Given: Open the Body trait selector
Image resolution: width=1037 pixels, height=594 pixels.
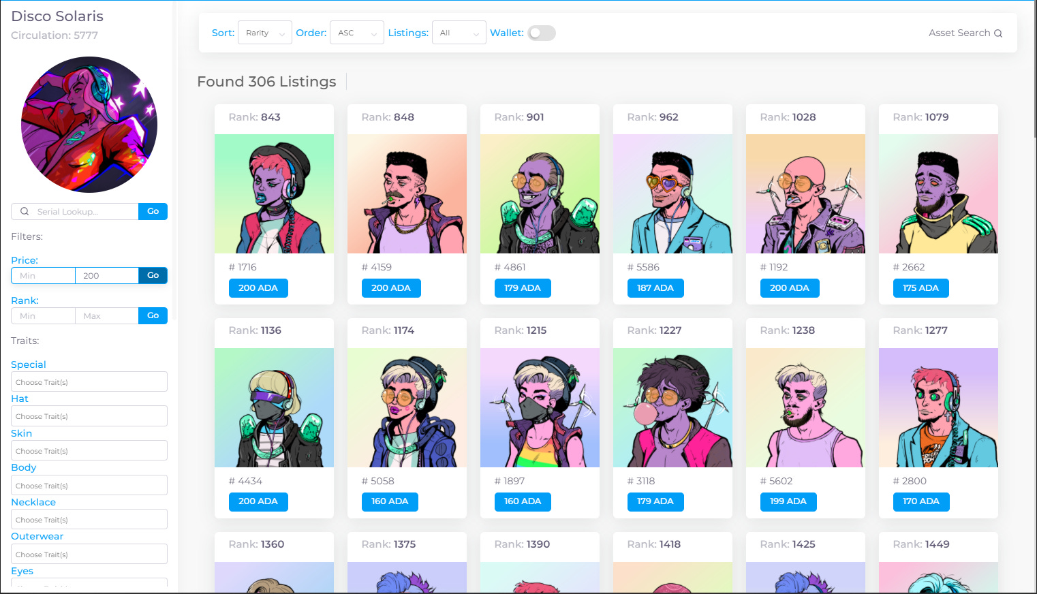Looking at the screenshot, I should pyautogui.click(x=89, y=485).
